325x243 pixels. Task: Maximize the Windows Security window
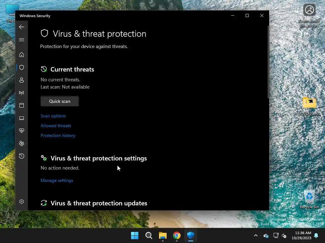coord(247,16)
